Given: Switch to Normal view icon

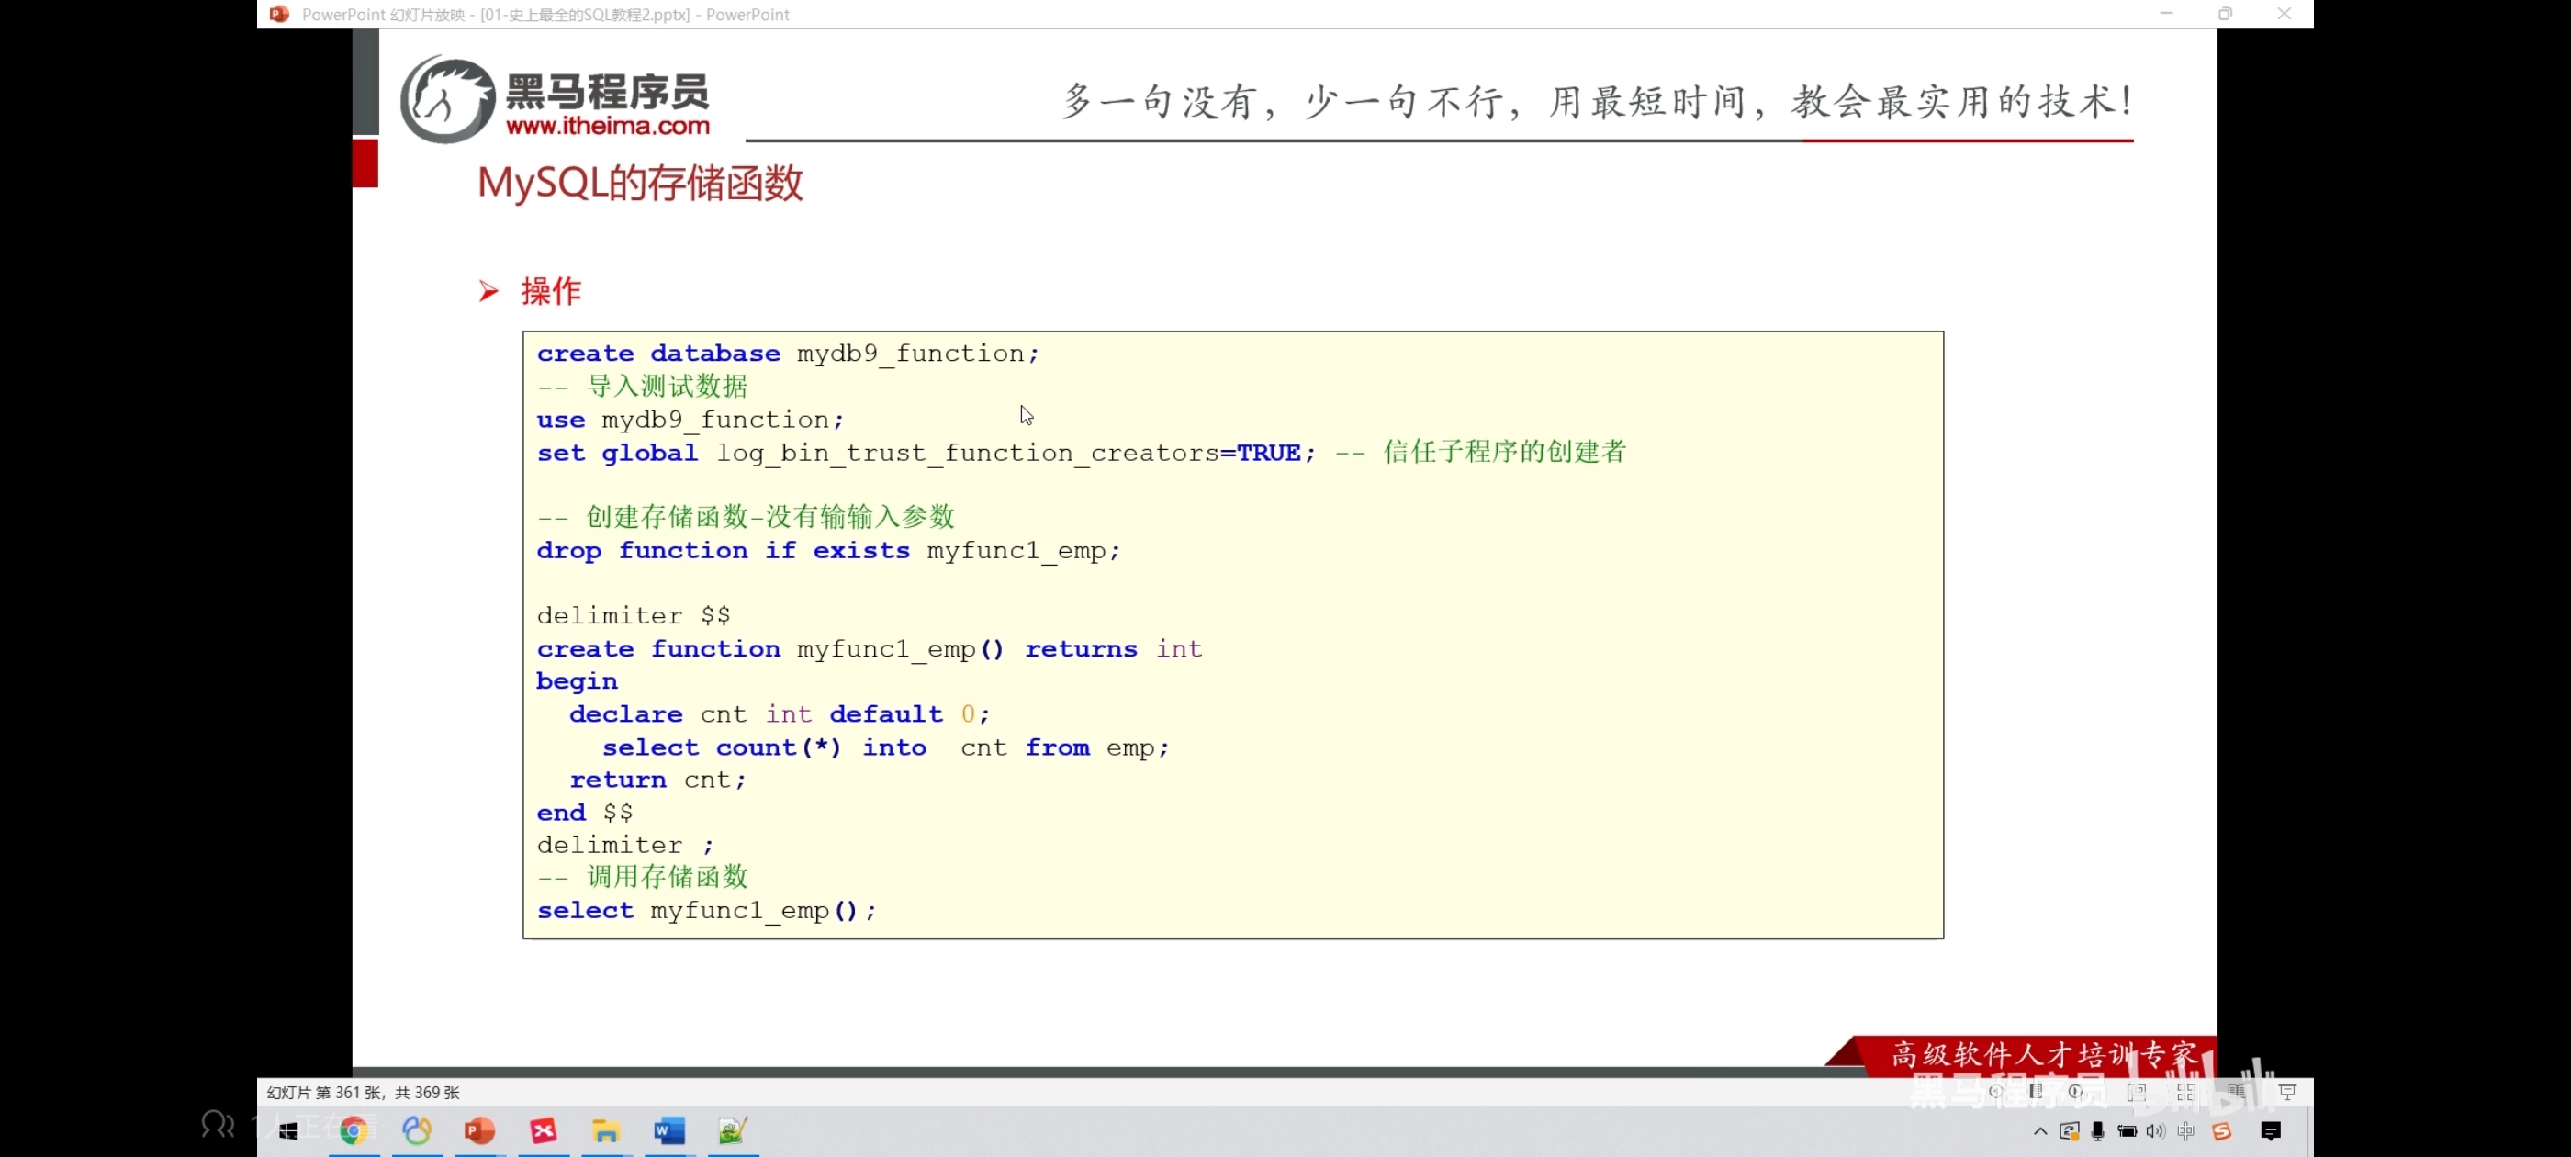Looking at the screenshot, I should [2137, 1092].
